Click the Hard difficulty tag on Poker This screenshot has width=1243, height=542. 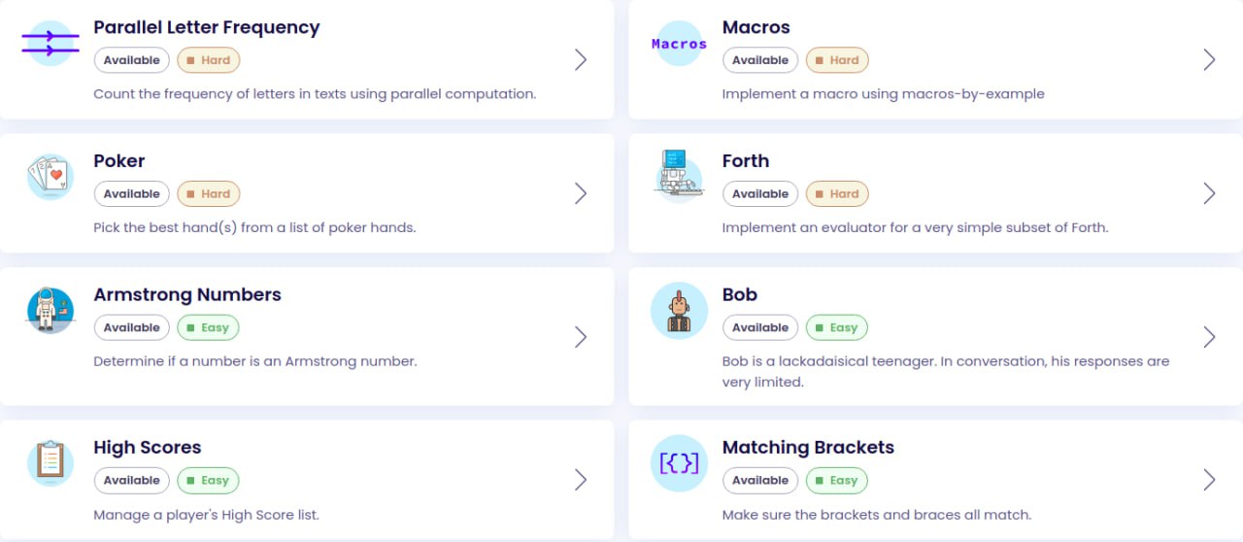[208, 194]
